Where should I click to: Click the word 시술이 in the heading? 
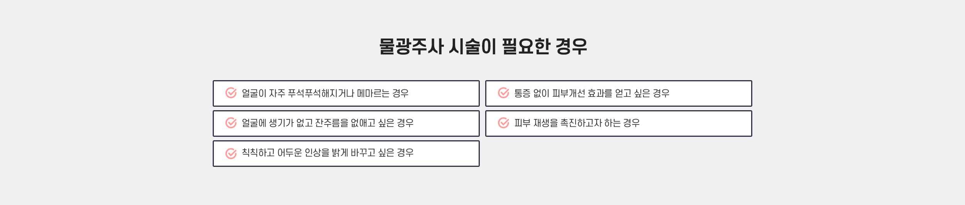472,46
